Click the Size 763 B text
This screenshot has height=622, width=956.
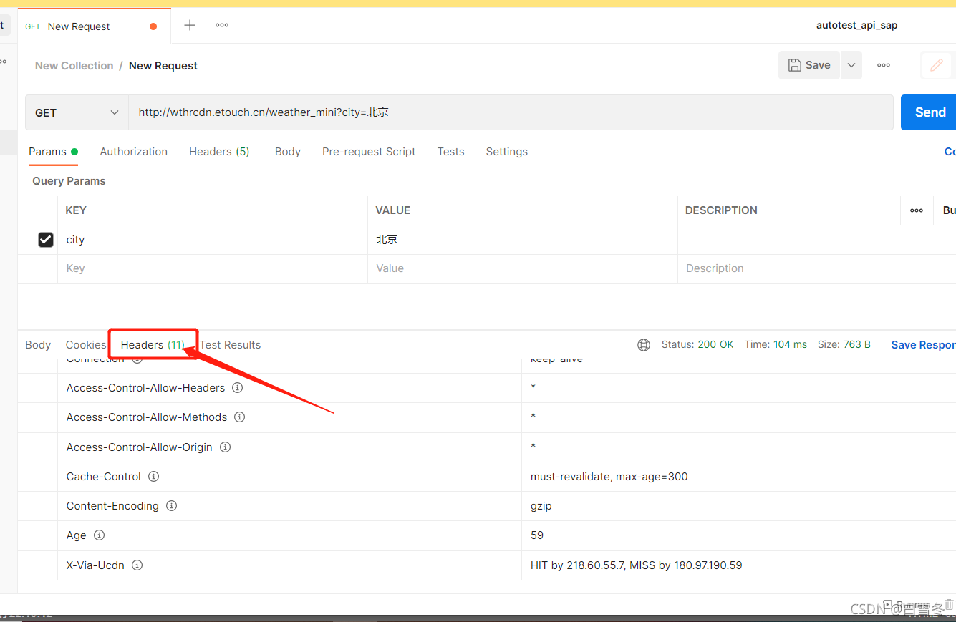(x=844, y=345)
